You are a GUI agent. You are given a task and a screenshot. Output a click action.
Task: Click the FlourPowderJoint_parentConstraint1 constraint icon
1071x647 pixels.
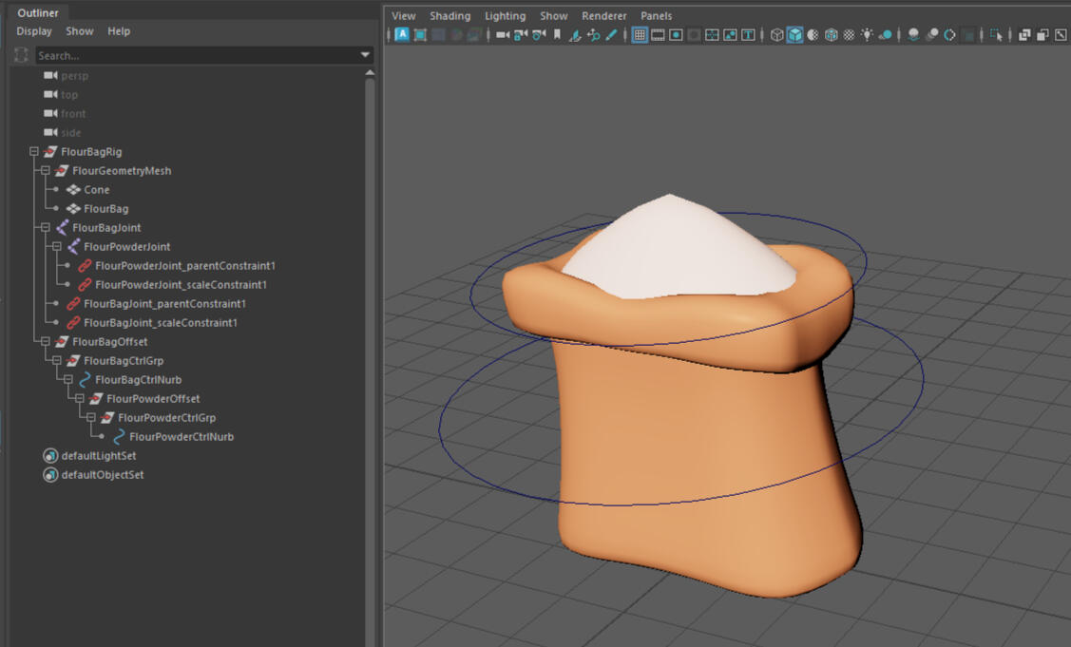coord(85,266)
